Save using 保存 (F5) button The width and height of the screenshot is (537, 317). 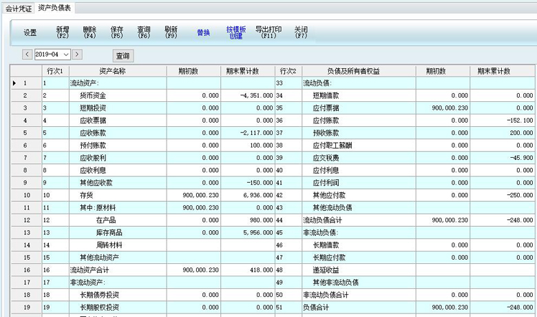[x=117, y=32]
